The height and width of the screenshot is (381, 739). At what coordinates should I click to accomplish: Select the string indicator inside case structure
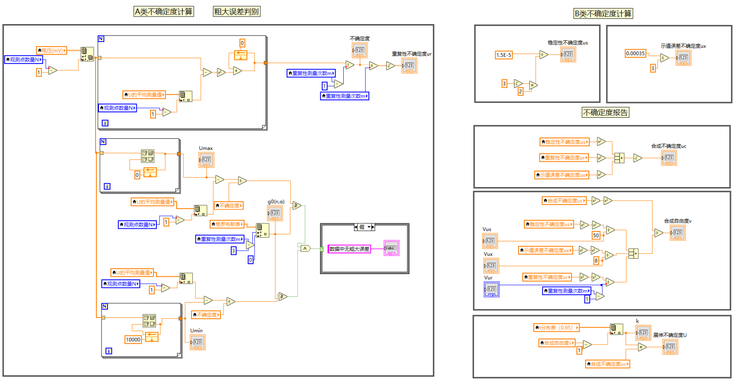(391, 248)
